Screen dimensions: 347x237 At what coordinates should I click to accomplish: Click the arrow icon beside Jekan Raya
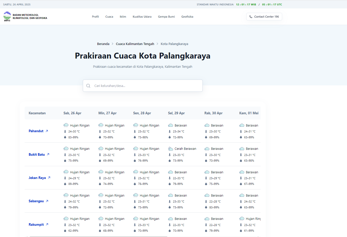49,178
